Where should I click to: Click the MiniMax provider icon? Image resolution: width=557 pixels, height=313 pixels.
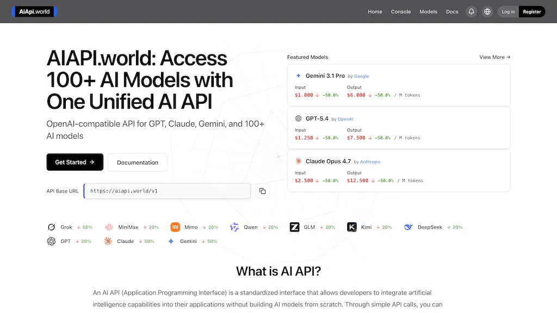point(109,227)
